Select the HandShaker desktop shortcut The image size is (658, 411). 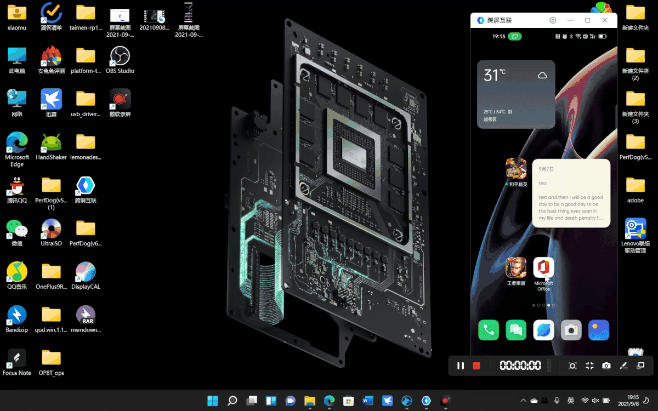click(x=52, y=146)
